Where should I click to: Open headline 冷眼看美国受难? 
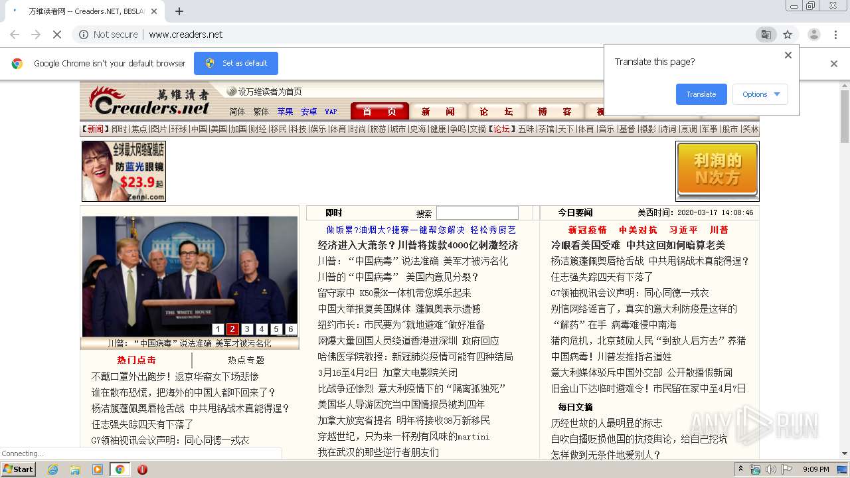click(638, 245)
